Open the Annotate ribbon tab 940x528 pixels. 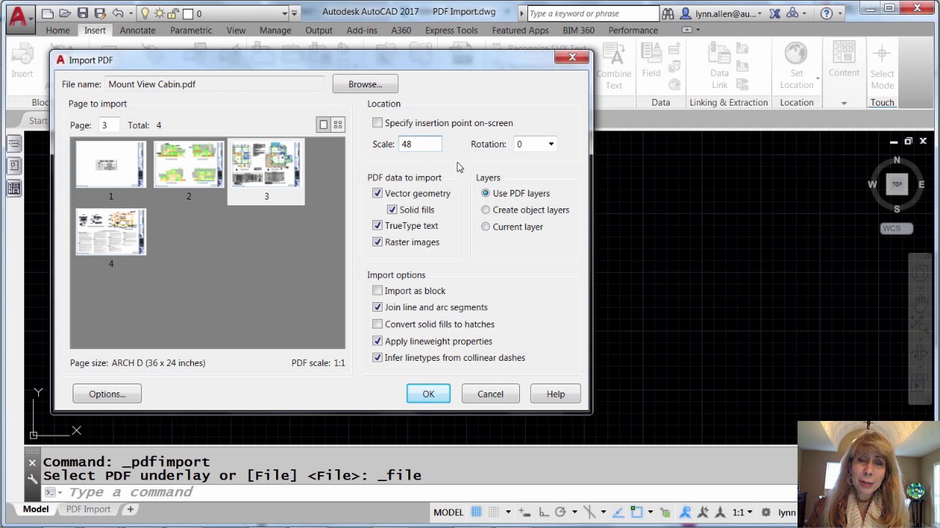coord(137,30)
